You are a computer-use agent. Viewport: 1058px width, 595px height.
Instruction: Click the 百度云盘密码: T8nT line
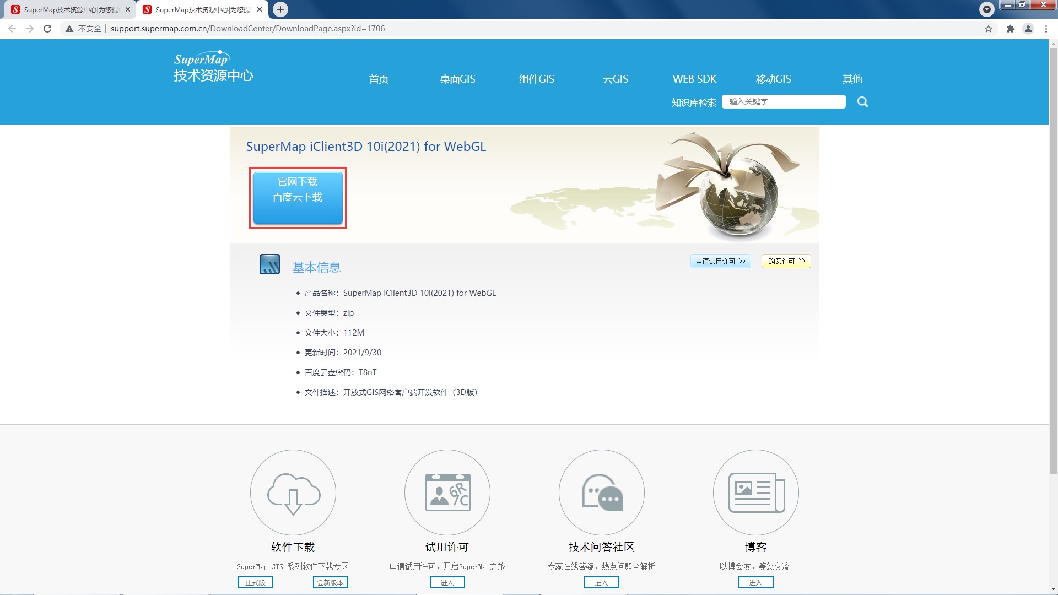tap(341, 372)
